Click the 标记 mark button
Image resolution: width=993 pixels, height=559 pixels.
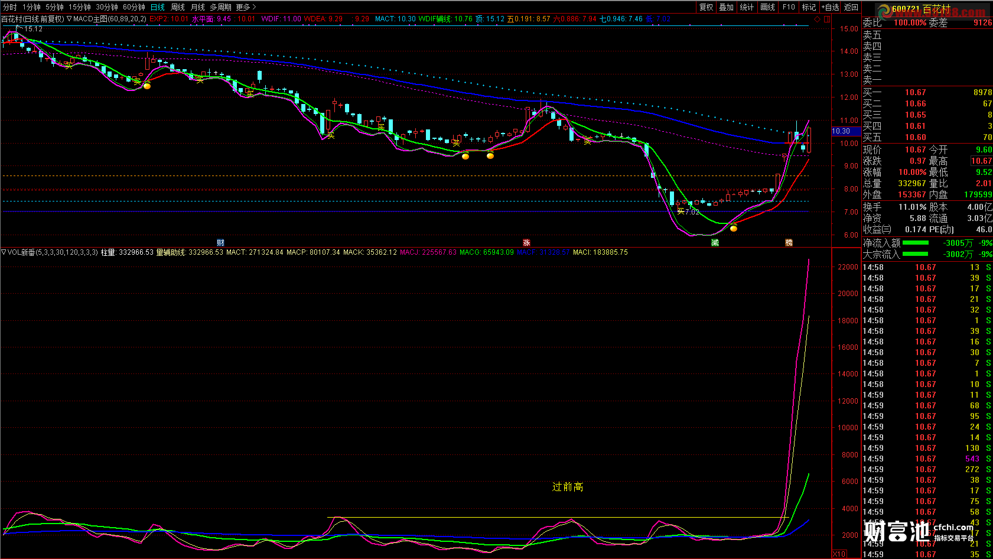pos(809,7)
